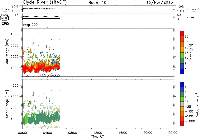This screenshot has width=200, height=138.
Task: Click the '10^5' label left of noise panel
Action: tap(15, 7)
